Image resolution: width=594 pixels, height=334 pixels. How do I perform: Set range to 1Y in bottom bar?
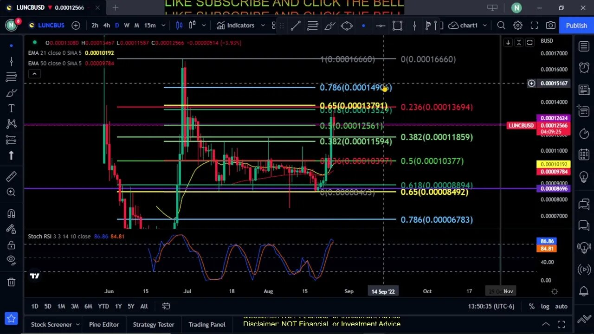118,306
